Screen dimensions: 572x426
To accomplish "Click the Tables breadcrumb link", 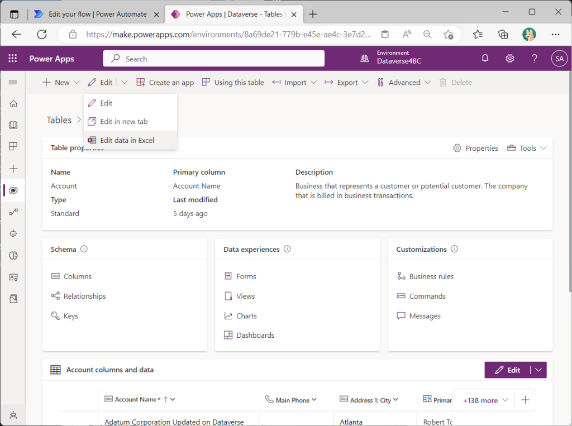I will pyautogui.click(x=59, y=120).
